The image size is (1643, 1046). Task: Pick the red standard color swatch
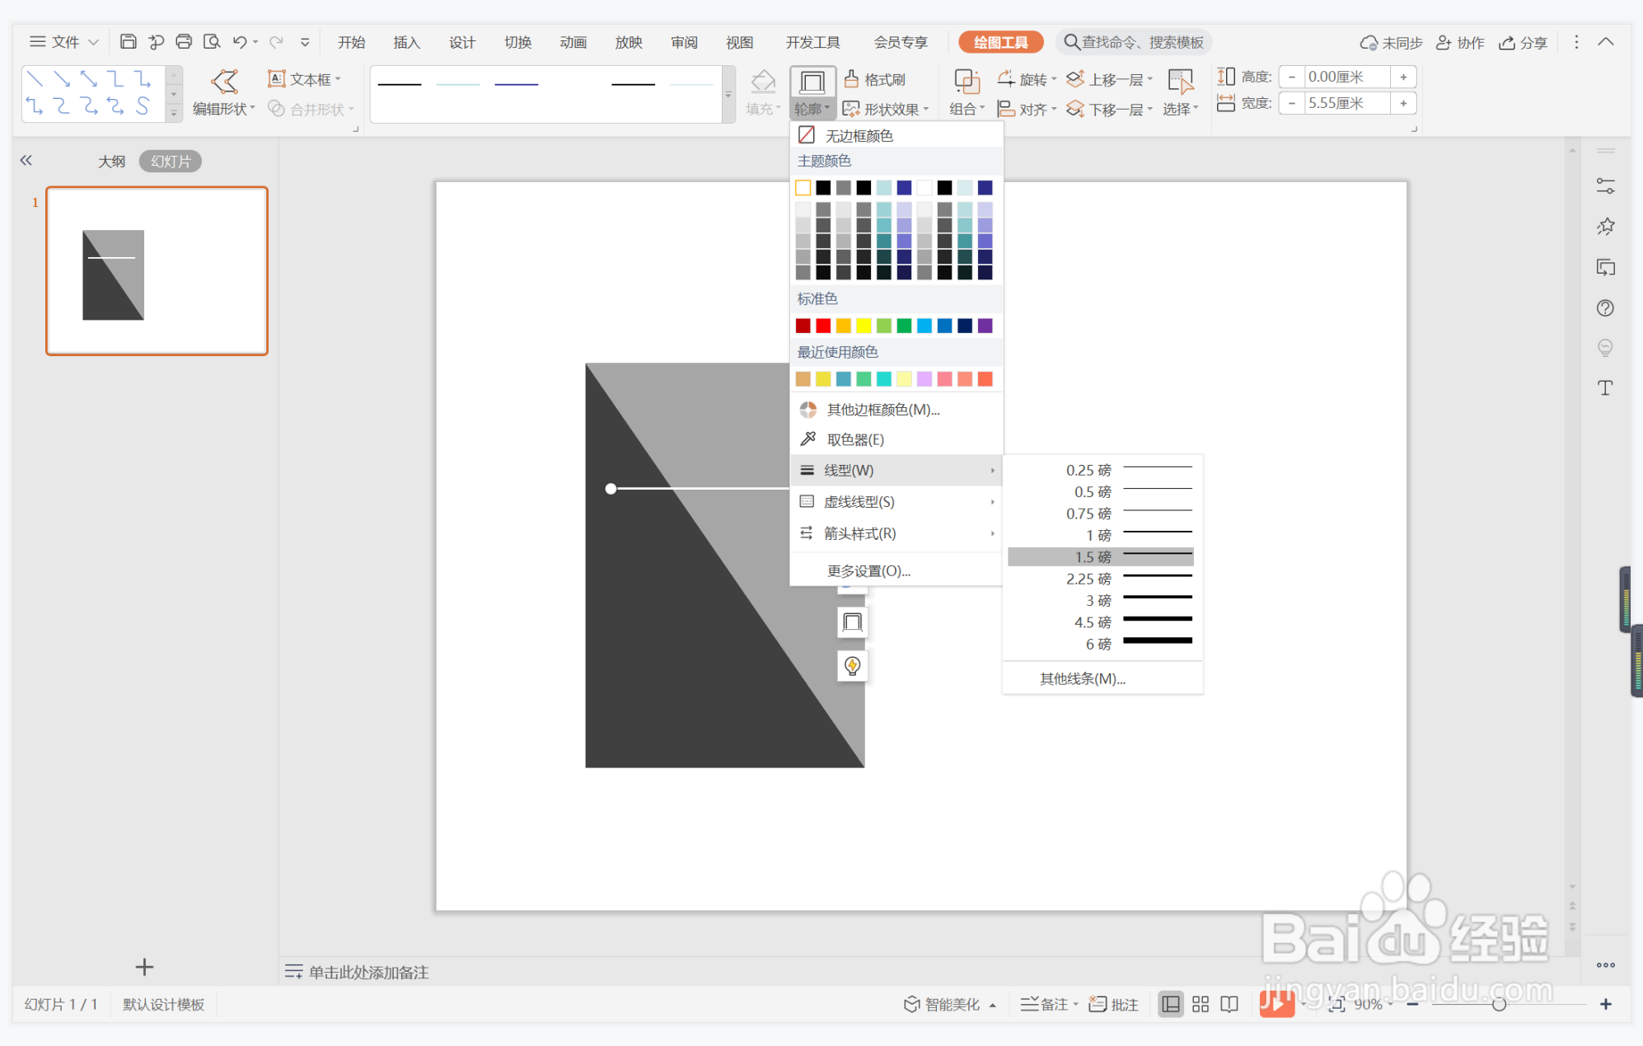click(822, 326)
